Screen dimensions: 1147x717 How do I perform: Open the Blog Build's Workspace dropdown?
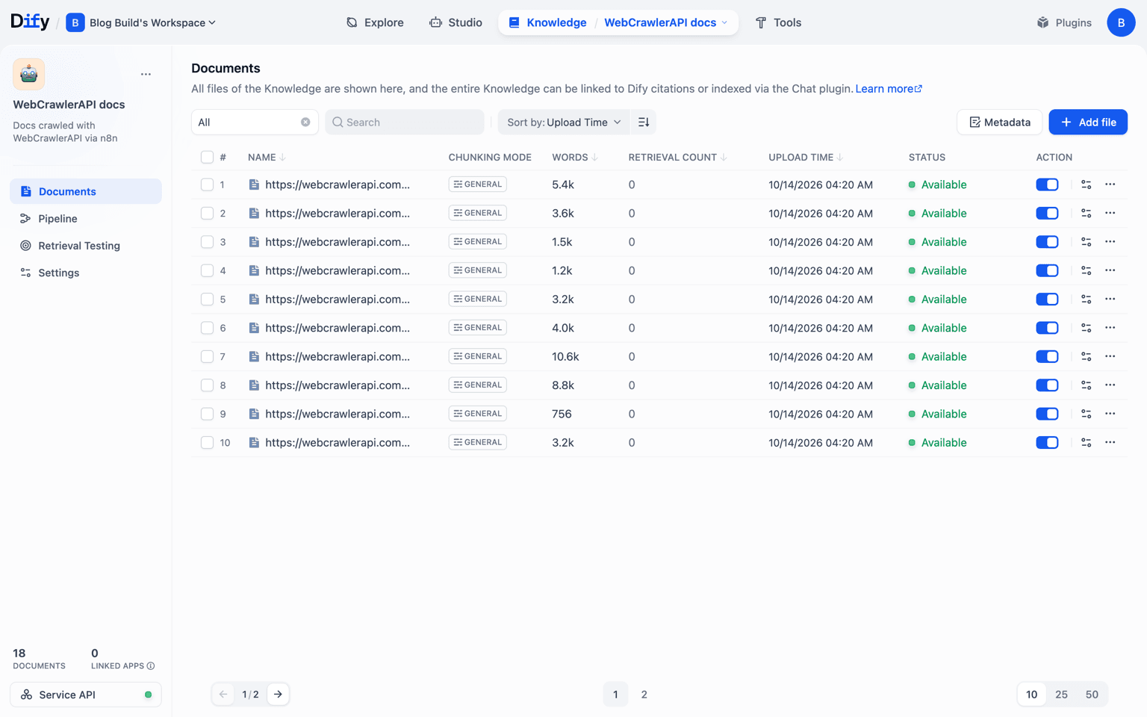(x=141, y=22)
